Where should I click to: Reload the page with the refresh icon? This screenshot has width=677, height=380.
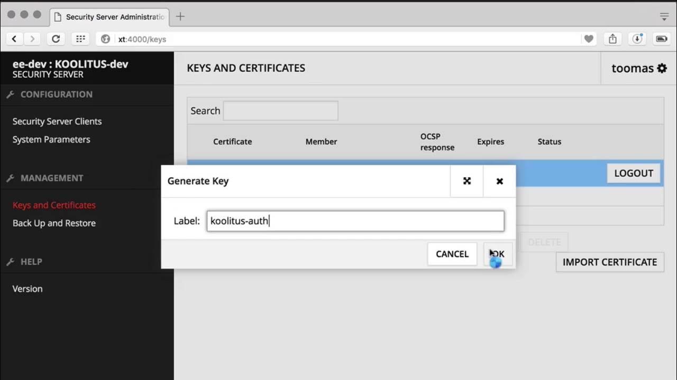56,39
